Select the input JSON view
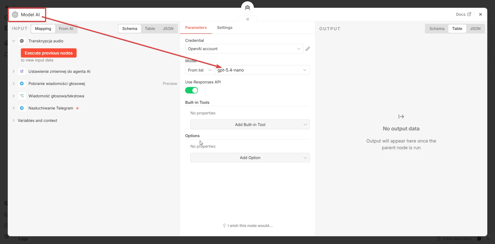The height and width of the screenshot is (244, 495). click(168, 29)
